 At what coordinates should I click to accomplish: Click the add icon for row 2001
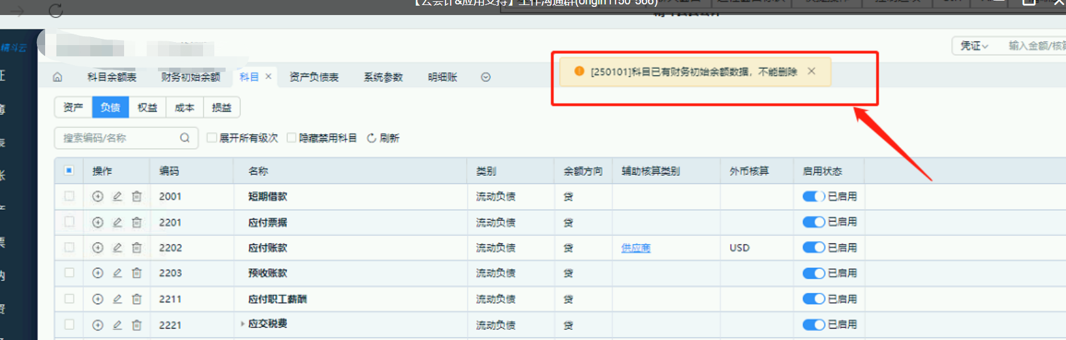click(x=98, y=197)
